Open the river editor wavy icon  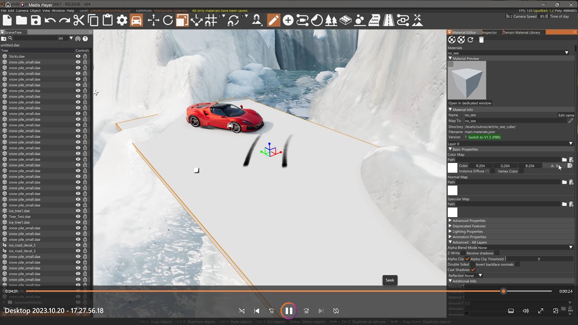click(374, 20)
